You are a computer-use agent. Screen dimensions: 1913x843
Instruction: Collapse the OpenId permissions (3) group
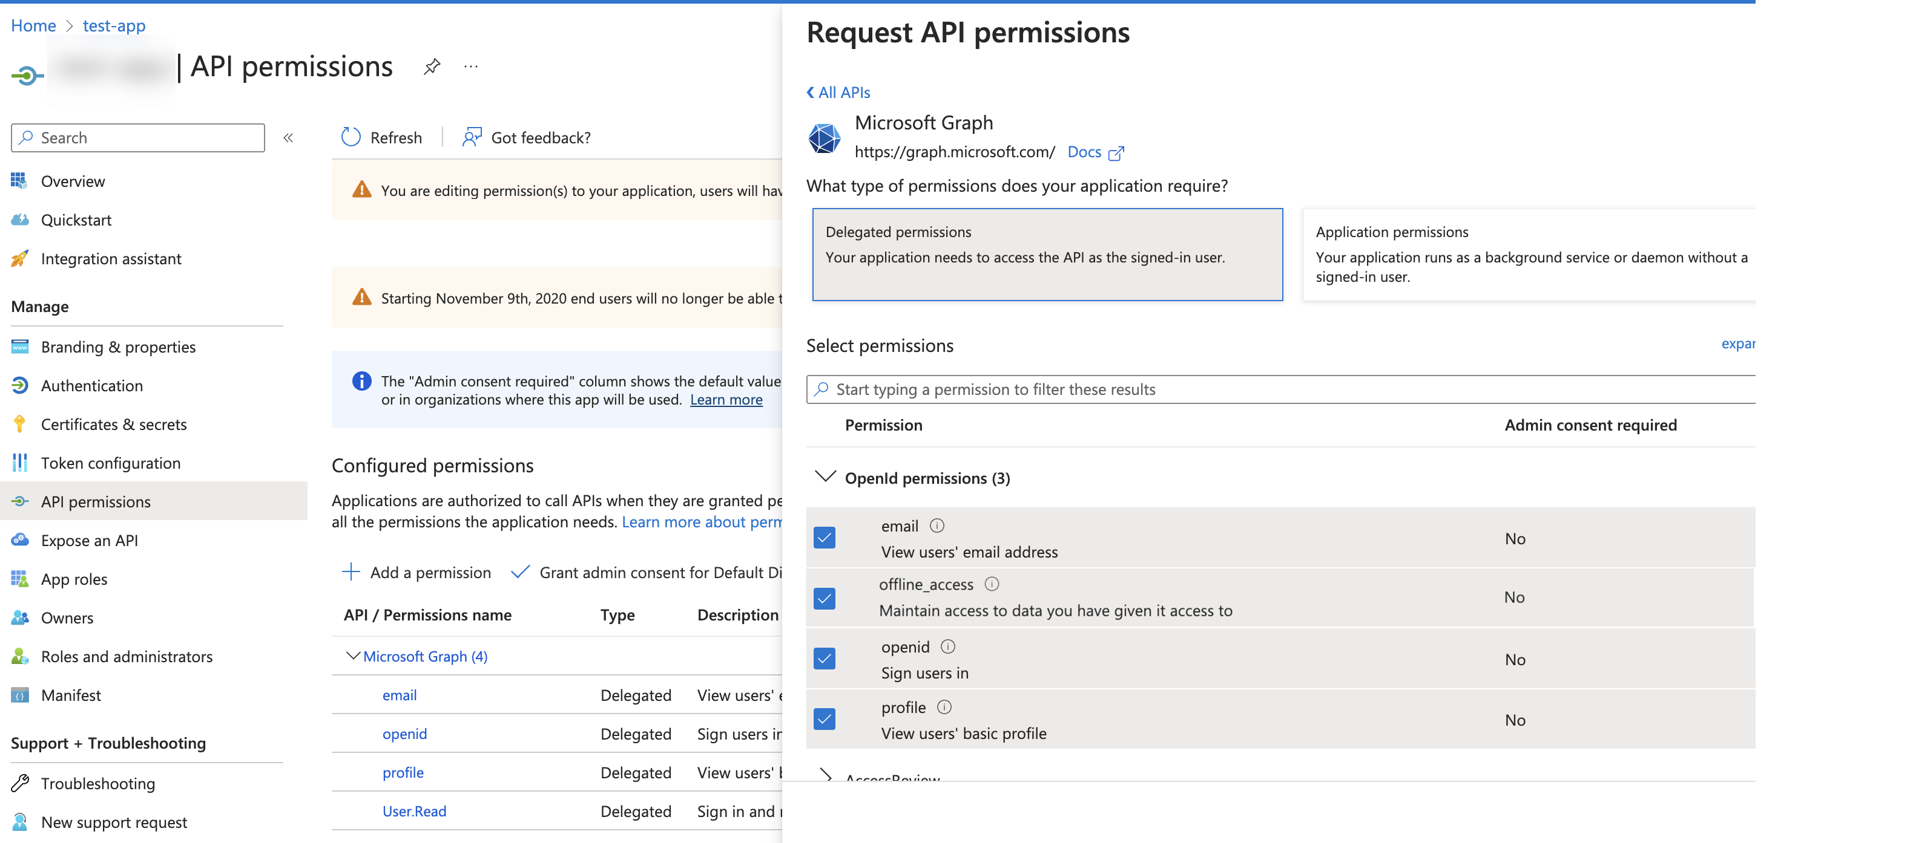(825, 477)
